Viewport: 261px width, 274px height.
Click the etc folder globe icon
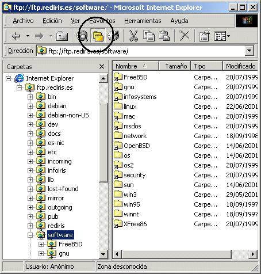[41, 152]
